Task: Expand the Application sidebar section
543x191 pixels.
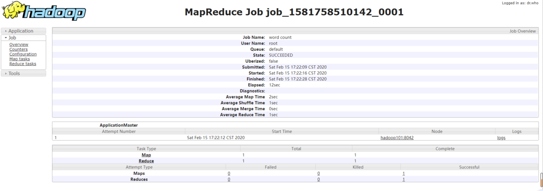Action: [x=24, y=31]
